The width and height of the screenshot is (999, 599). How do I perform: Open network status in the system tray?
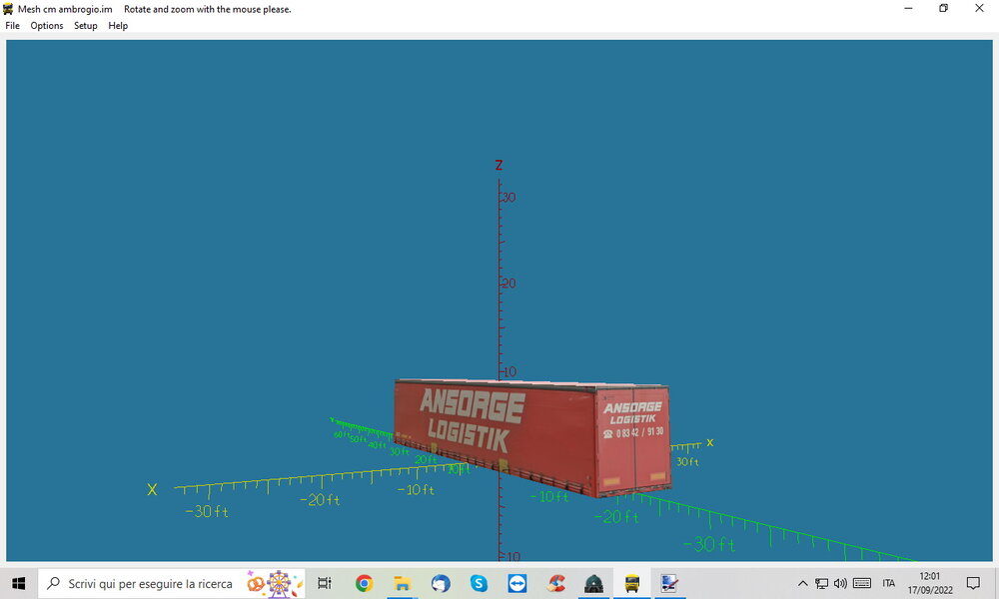pyautogui.click(x=822, y=583)
